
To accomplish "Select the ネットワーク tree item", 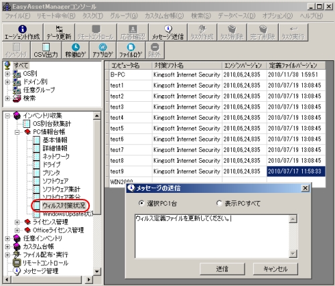I will point(56,156).
